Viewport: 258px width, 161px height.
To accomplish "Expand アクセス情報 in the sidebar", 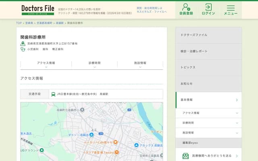I will (x=208, y=113).
